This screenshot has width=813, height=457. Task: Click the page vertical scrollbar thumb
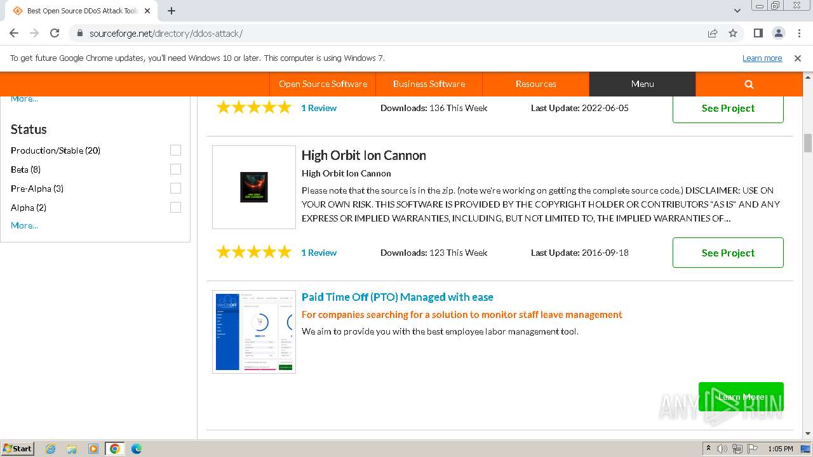click(807, 143)
